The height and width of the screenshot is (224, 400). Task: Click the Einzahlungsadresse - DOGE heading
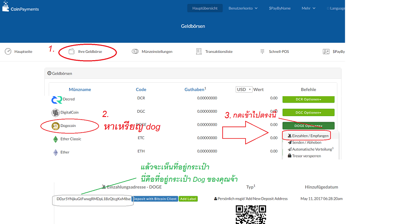(x=132, y=187)
